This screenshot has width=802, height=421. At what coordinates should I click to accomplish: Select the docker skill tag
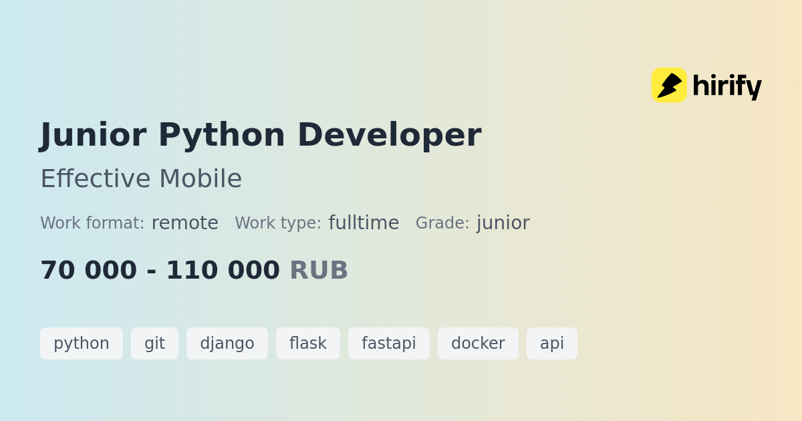tap(478, 343)
